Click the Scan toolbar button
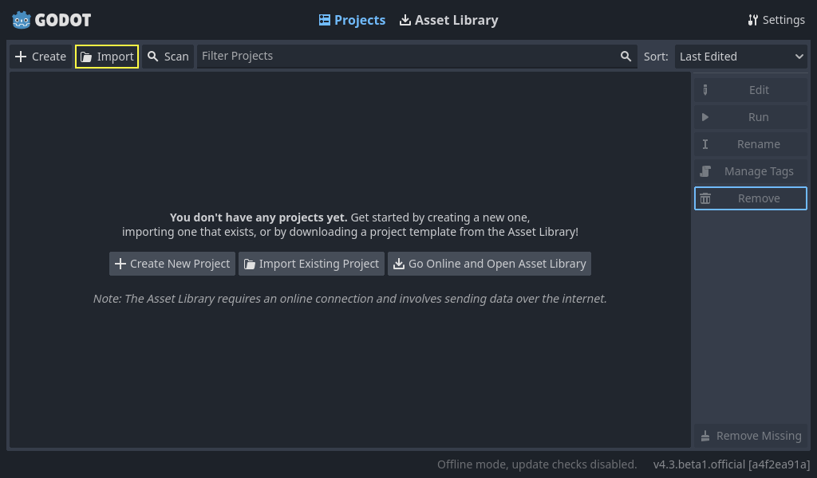Viewport: 817px width, 478px height. click(168, 56)
